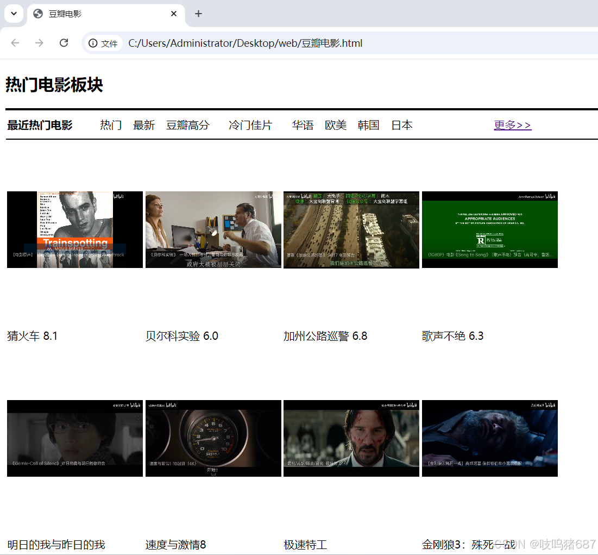Click the 极速特工 title text
Screen dimensions: 598x555
(x=305, y=545)
